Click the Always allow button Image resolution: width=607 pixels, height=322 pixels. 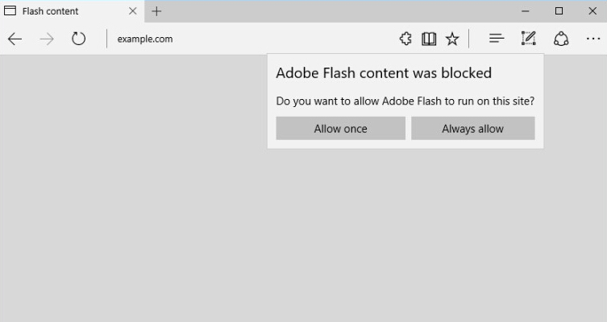point(472,129)
